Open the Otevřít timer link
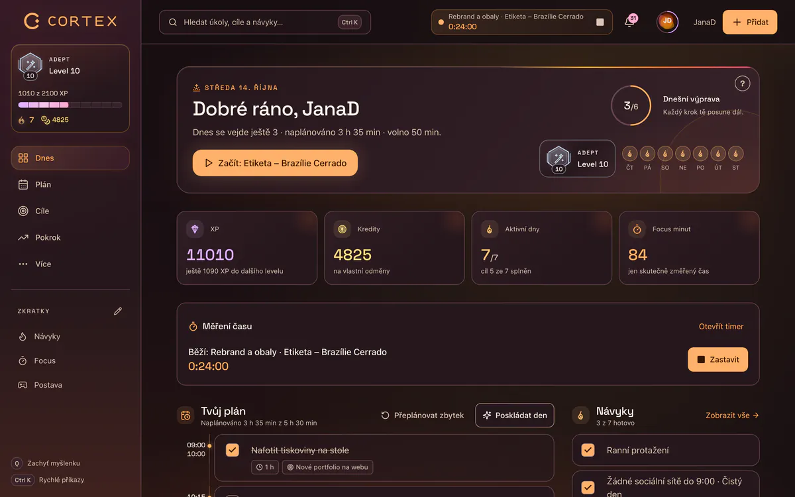Viewport: 795px width, 497px height. tap(721, 327)
